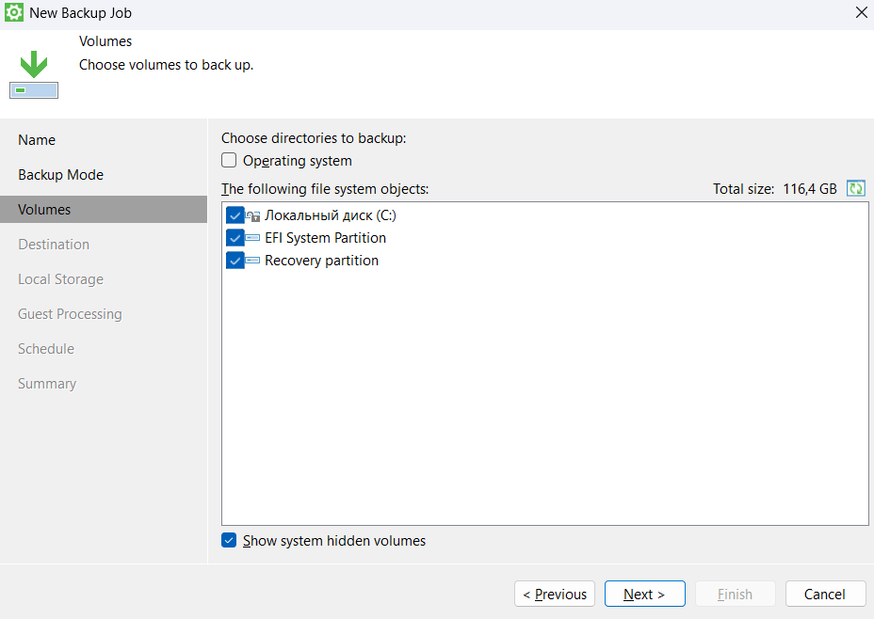
Task: Click the EFI System Partition disk icon
Action: pos(252,238)
